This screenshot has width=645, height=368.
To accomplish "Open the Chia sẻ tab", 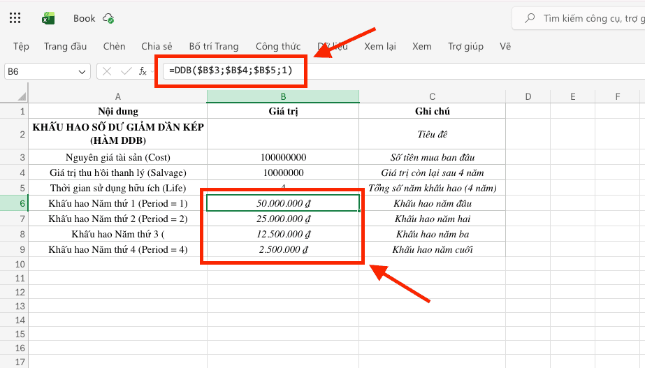I will (x=157, y=47).
